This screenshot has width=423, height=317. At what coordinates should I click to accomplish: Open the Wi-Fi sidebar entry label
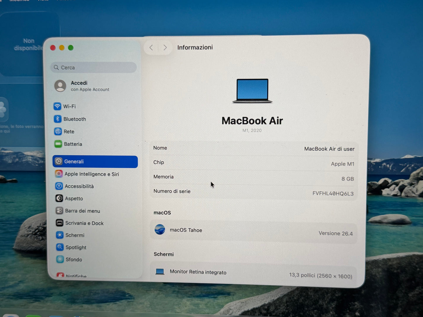point(69,106)
